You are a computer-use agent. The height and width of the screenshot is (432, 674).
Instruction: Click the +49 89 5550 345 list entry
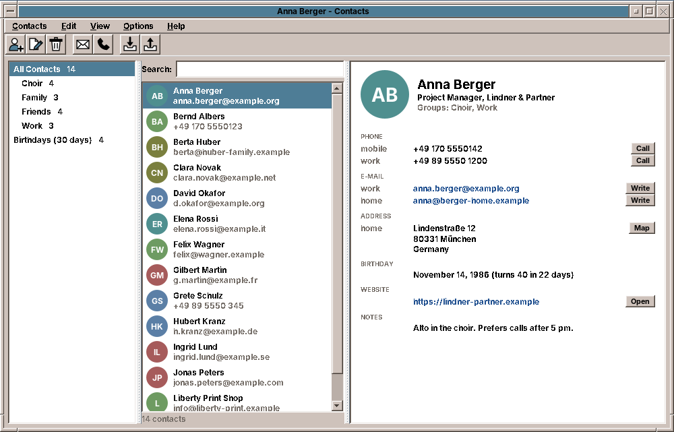pyautogui.click(x=208, y=305)
